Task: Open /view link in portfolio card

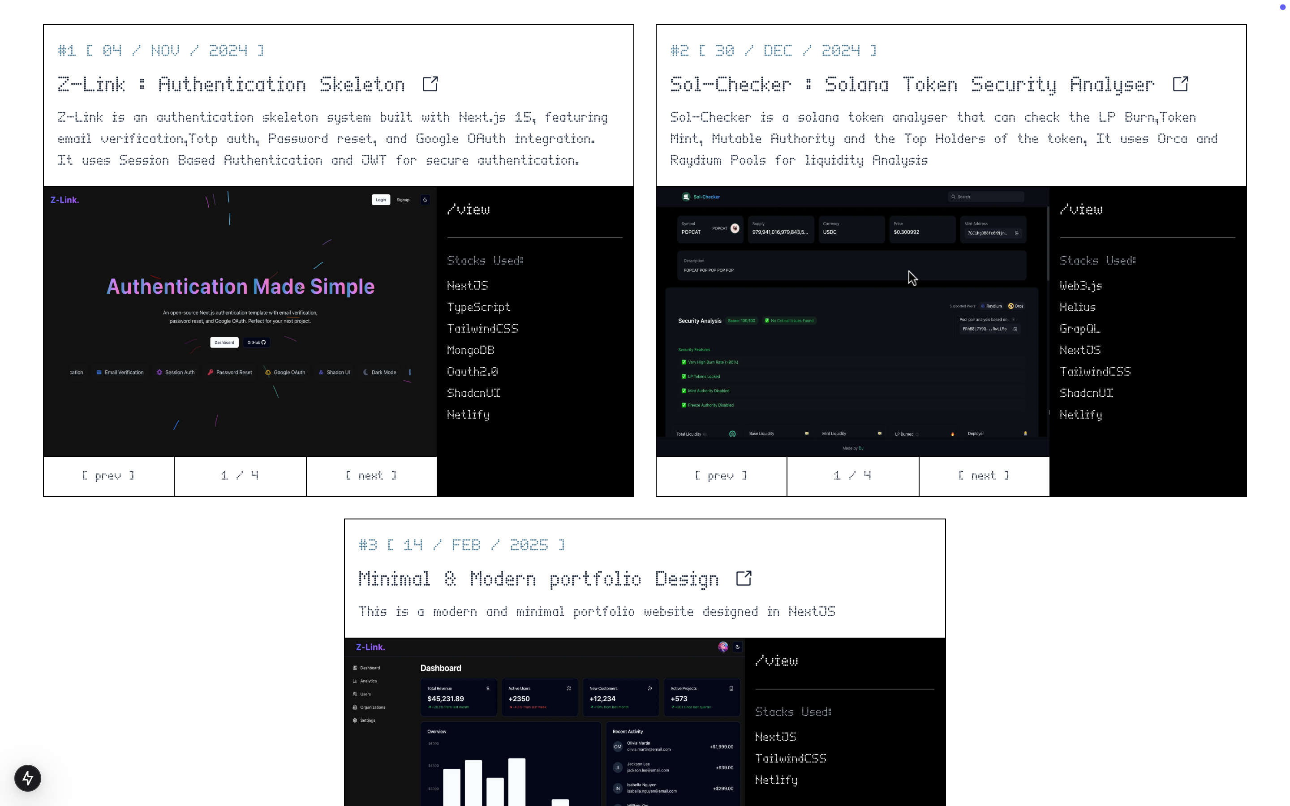Action: [x=776, y=661]
